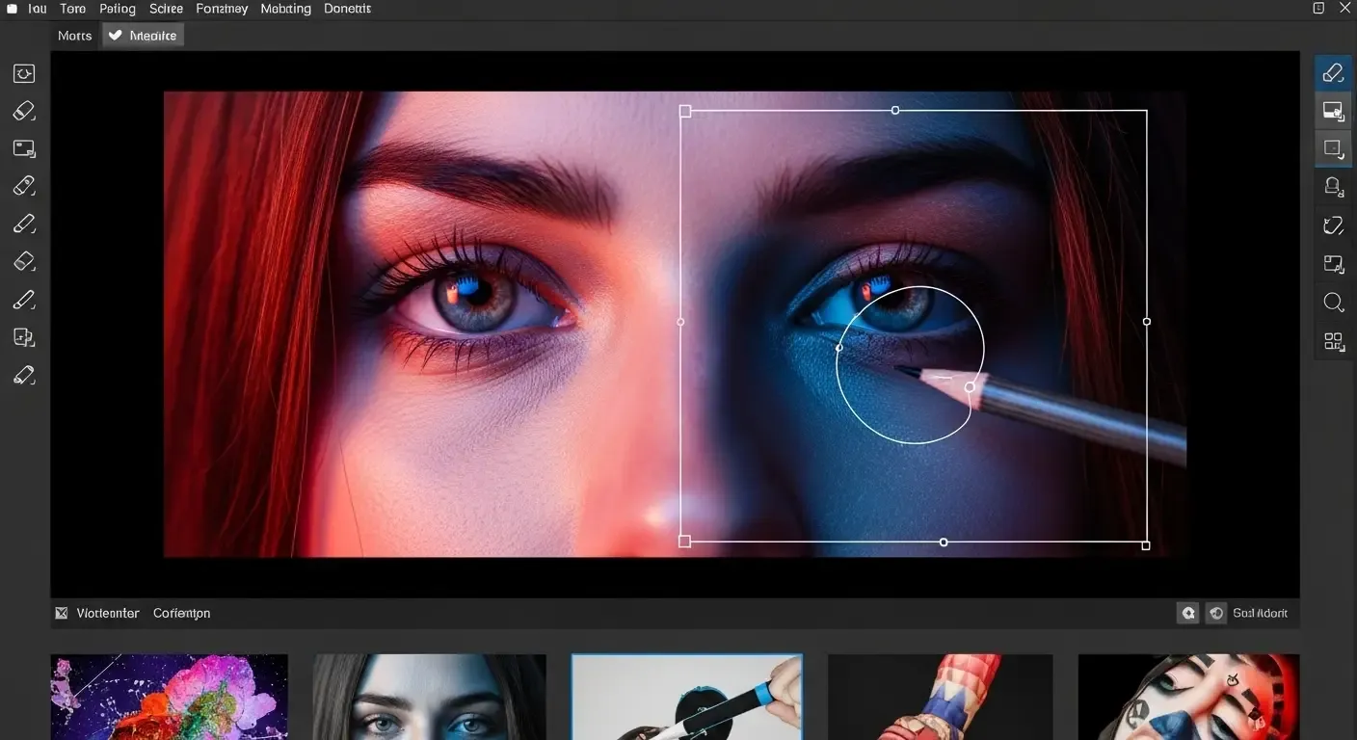Screen dimensions: 1357x740
Task: Choose the Frame tool on the left sidebar
Action: (23, 148)
